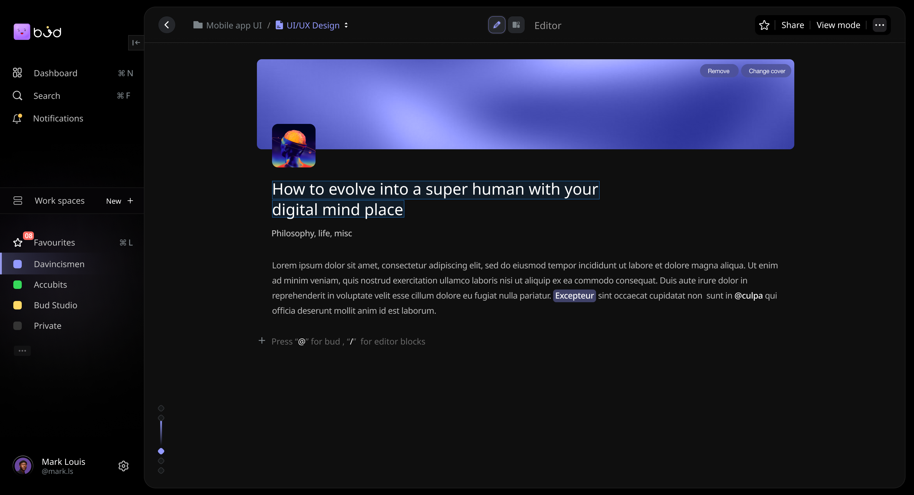Open the Dashboard menu item
The image size is (914, 495).
(x=55, y=73)
